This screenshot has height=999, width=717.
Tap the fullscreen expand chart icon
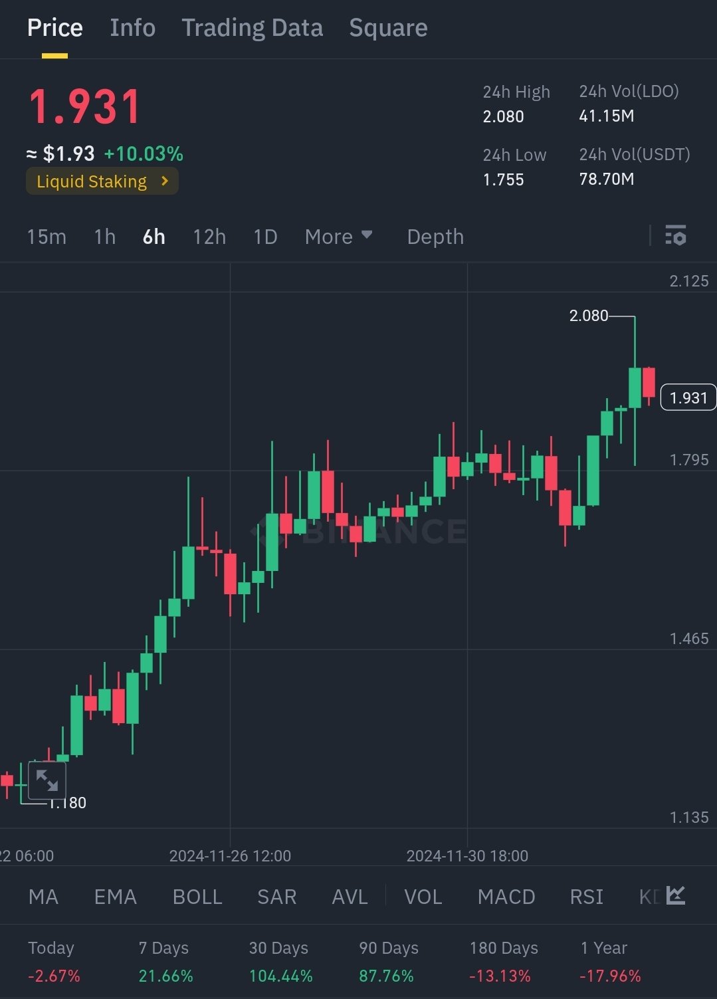(x=47, y=780)
